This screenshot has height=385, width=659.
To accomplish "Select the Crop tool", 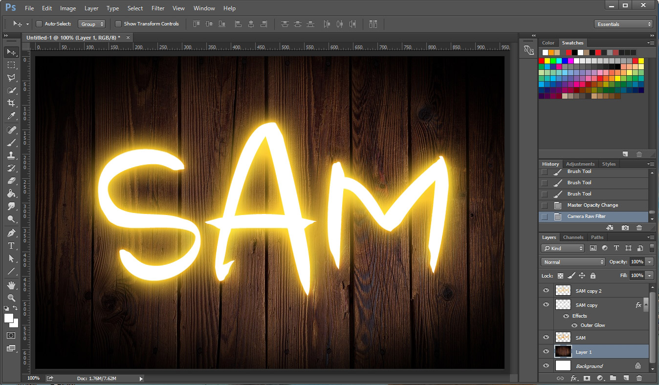I will point(11,103).
